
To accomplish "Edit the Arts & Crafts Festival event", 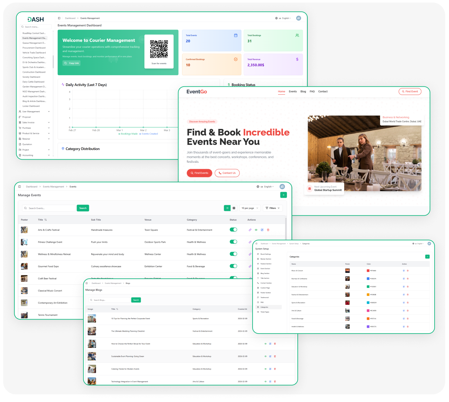I will [262, 230].
